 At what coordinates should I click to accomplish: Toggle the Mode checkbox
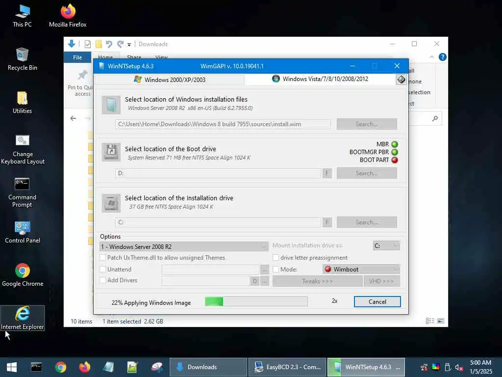[276, 269]
